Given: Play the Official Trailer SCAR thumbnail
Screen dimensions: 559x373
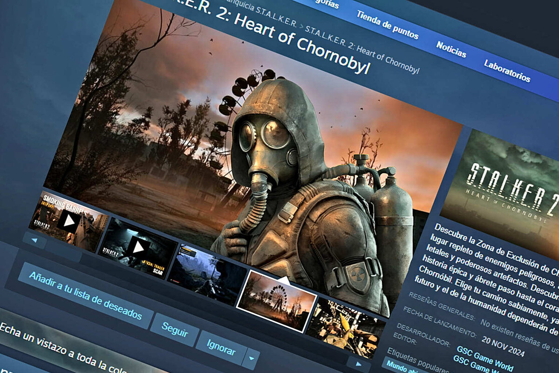Looking at the screenshot, I should [x=138, y=249].
